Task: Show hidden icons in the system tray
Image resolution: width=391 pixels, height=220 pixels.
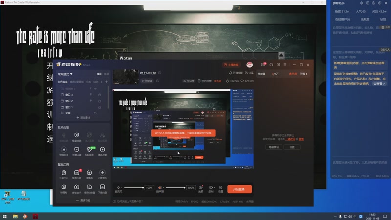Action: pyautogui.click(x=335, y=216)
